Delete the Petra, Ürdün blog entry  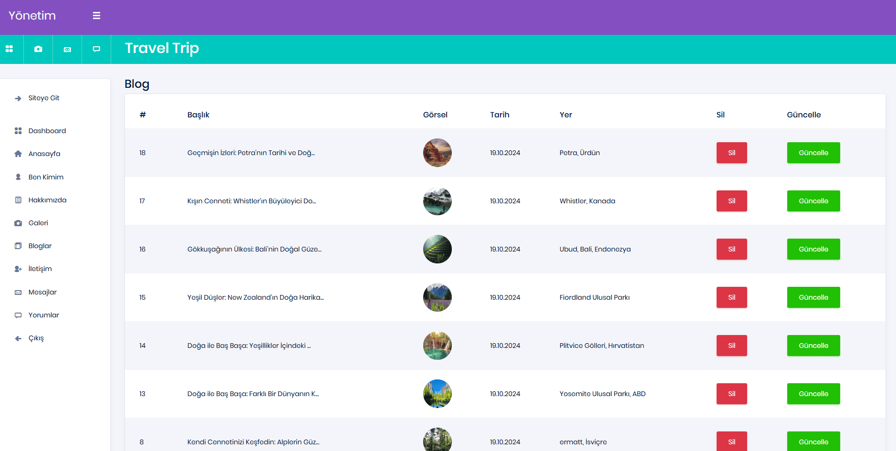pos(731,153)
